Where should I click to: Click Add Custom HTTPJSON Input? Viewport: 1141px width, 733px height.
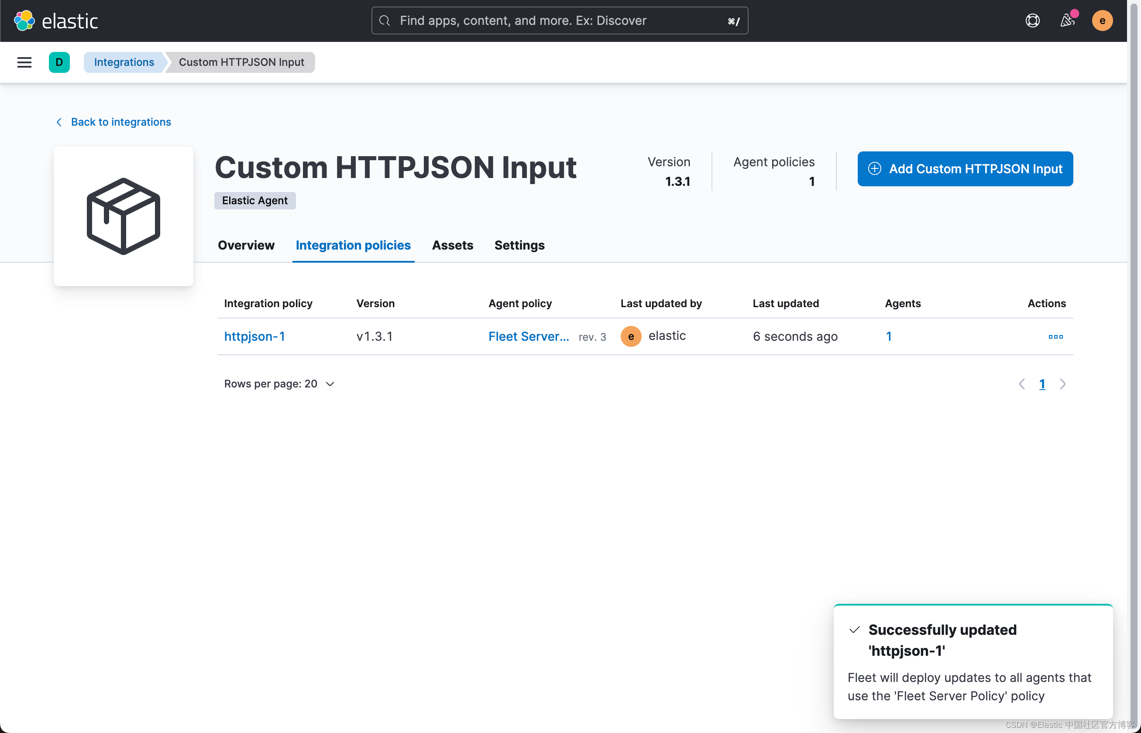(964, 168)
